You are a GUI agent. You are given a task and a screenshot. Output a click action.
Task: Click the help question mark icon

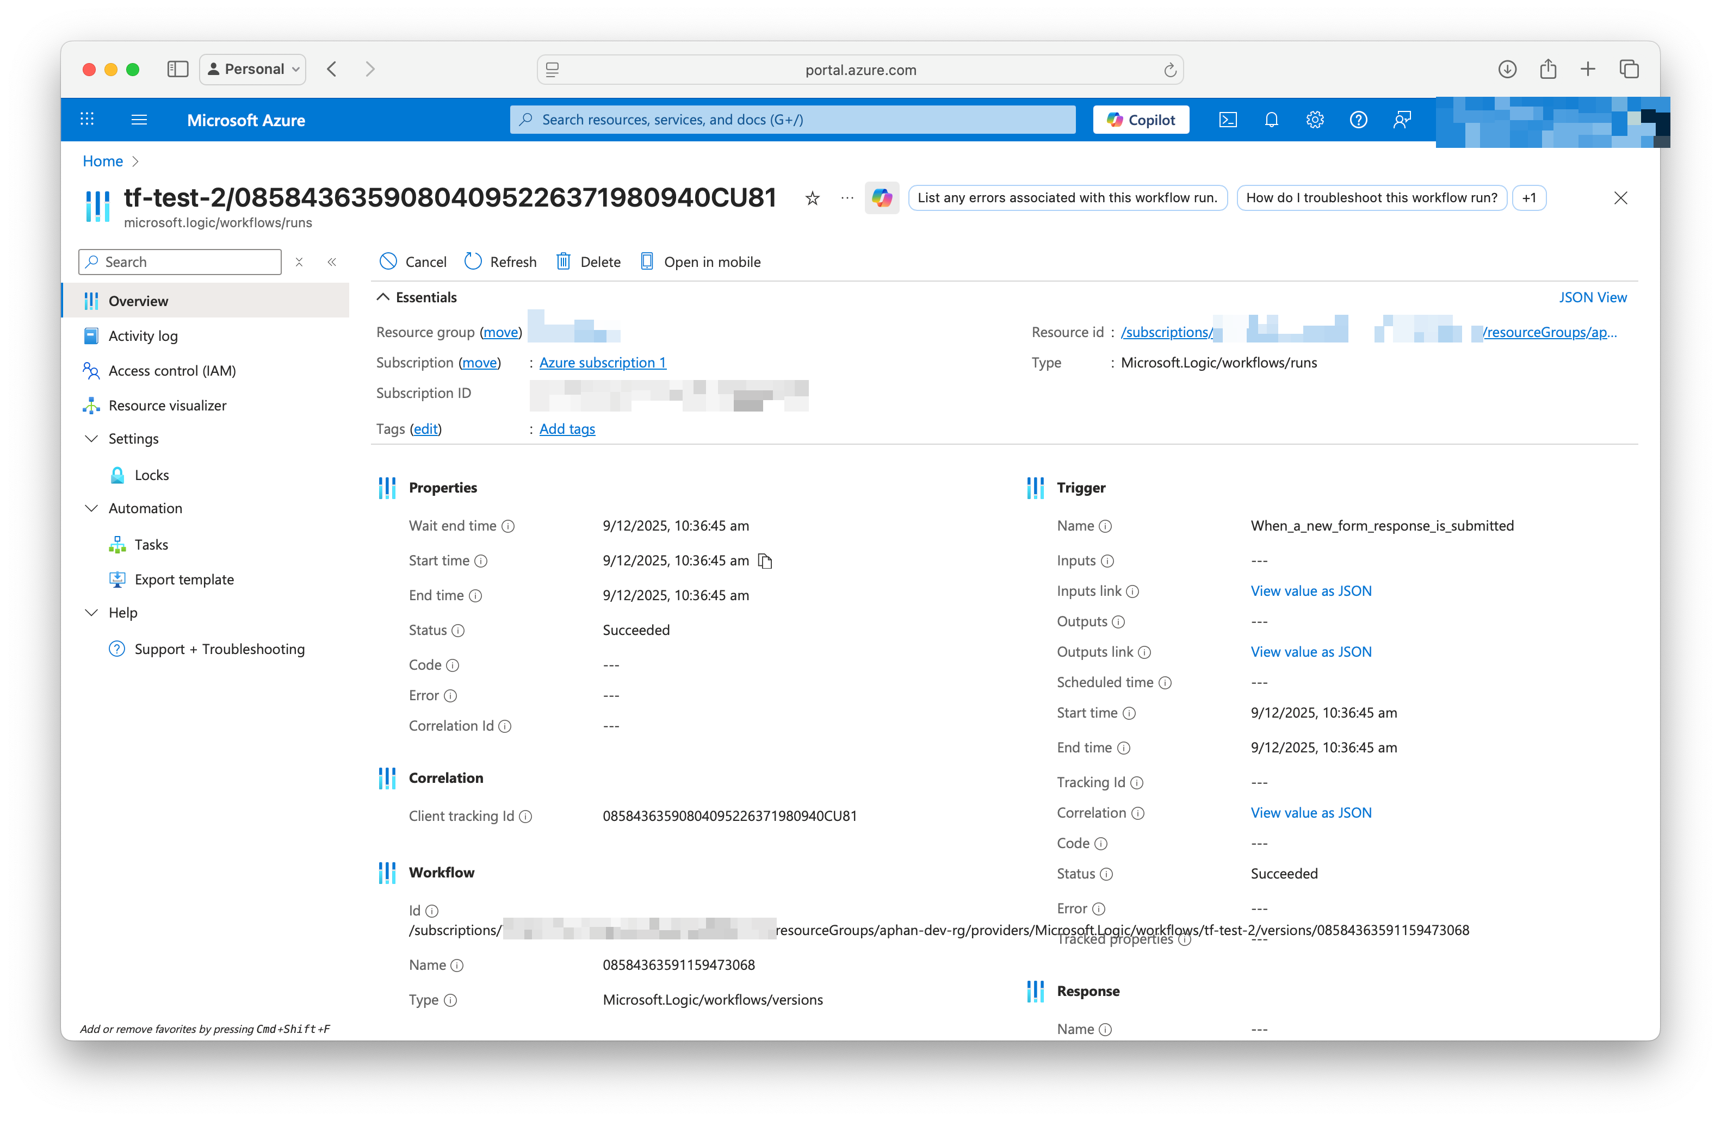pos(1358,120)
